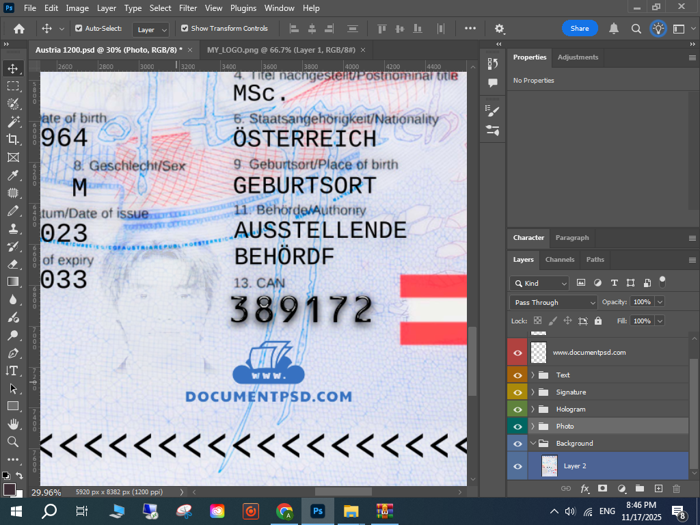
Task: Select the Eraser tool
Action: [13, 264]
